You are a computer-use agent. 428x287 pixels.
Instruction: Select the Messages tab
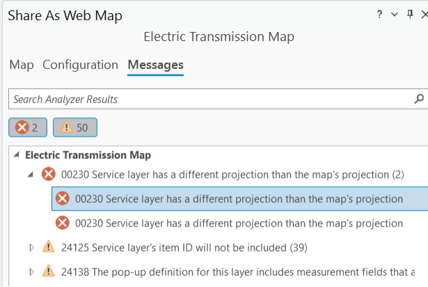(155, 65)
